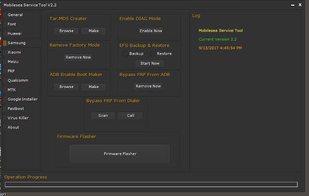Click the Current Version 2.2 log line
This screenshot has height=196, width=309.
tap(218, 39)
